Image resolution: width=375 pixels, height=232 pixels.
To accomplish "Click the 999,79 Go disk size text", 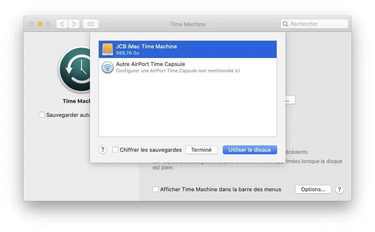I will click(x=127, y=53).
